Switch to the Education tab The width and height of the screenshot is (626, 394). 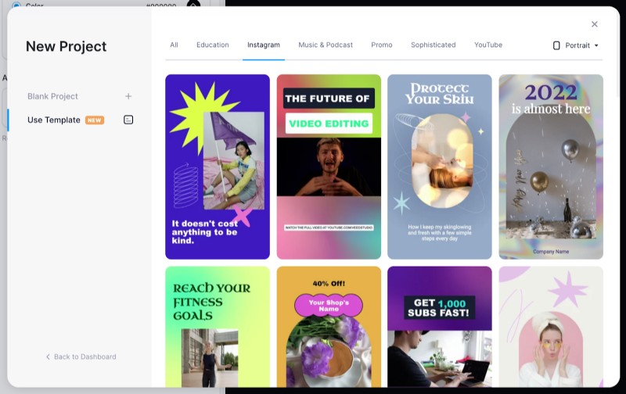tap(212, 45)
